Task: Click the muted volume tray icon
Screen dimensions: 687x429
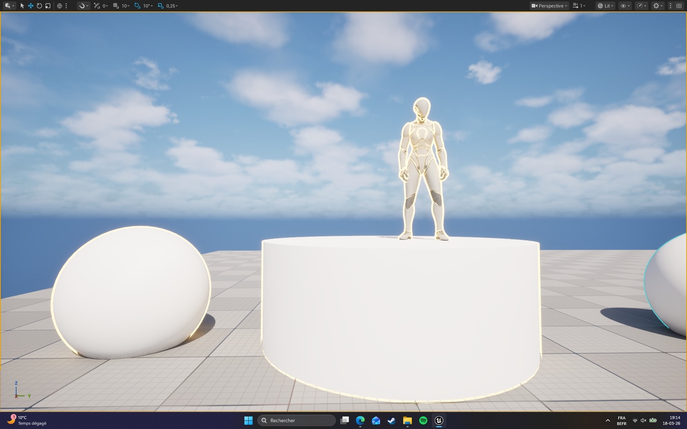Action: pos(644,420)
